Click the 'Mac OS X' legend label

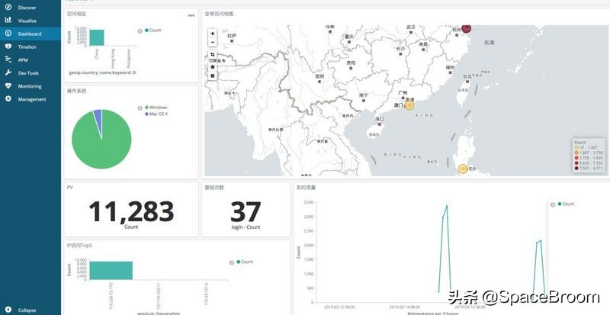159,114
